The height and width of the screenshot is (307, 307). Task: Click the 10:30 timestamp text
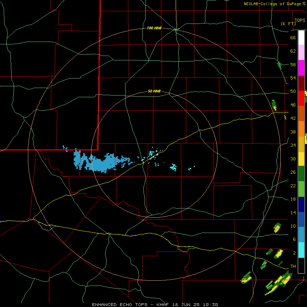210,305
